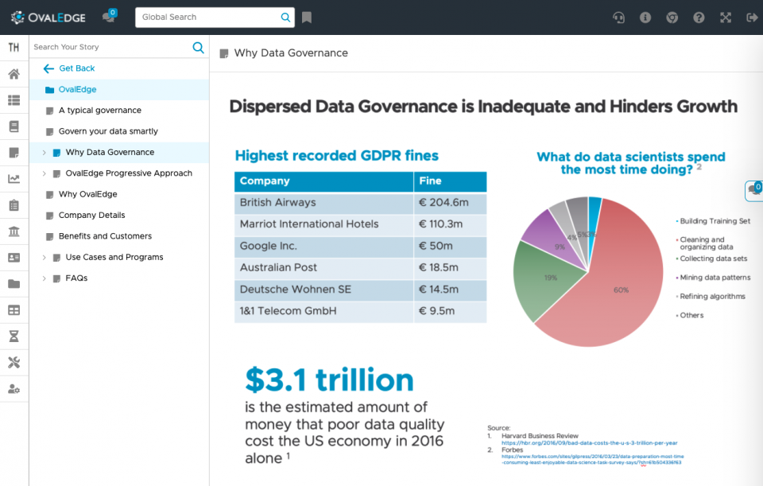Image resolution: width=763 pixels, height=486 pixels.
Task: Open Benefits and Customers story
Action: (105, 236)
